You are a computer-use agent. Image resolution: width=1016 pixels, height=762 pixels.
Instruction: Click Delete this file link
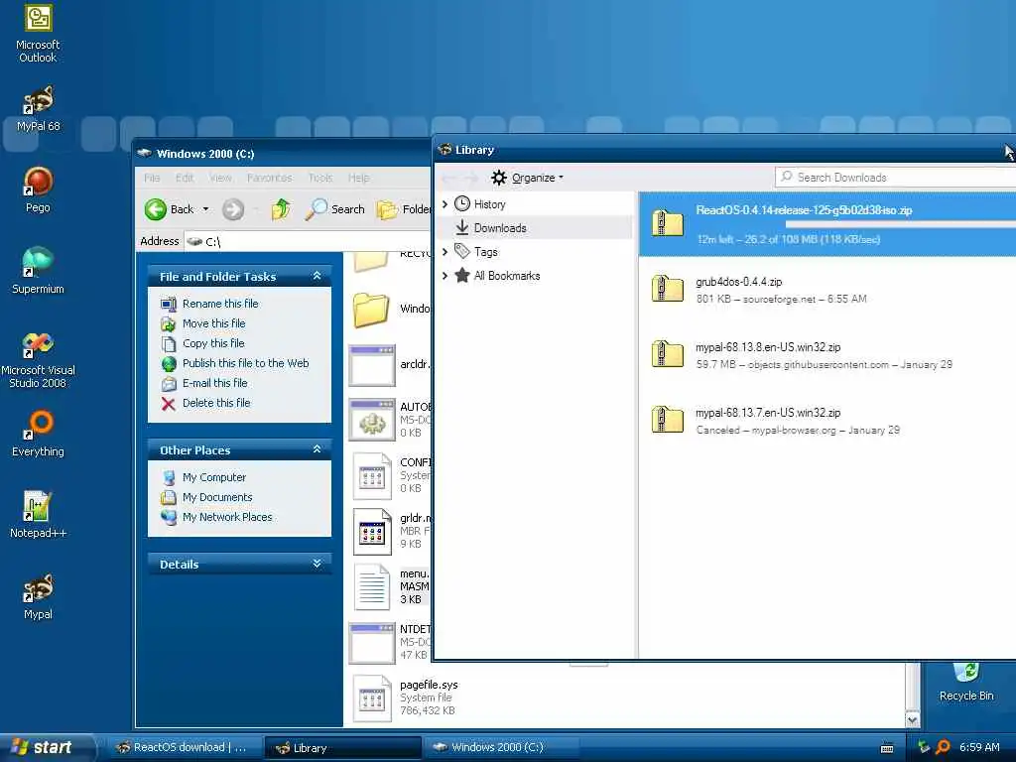(x=216, y=403)
